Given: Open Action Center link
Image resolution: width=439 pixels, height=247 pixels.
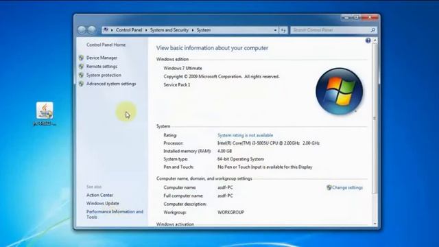Looking at the screenshot, I should [99, 195].
